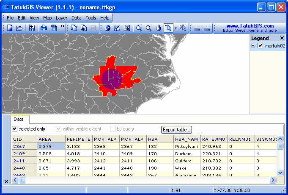Click the purple circle on map

112,79
